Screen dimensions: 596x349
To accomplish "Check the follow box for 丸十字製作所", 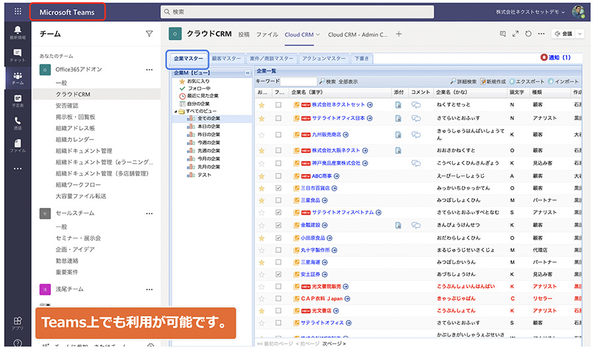I will coord(278,250).
